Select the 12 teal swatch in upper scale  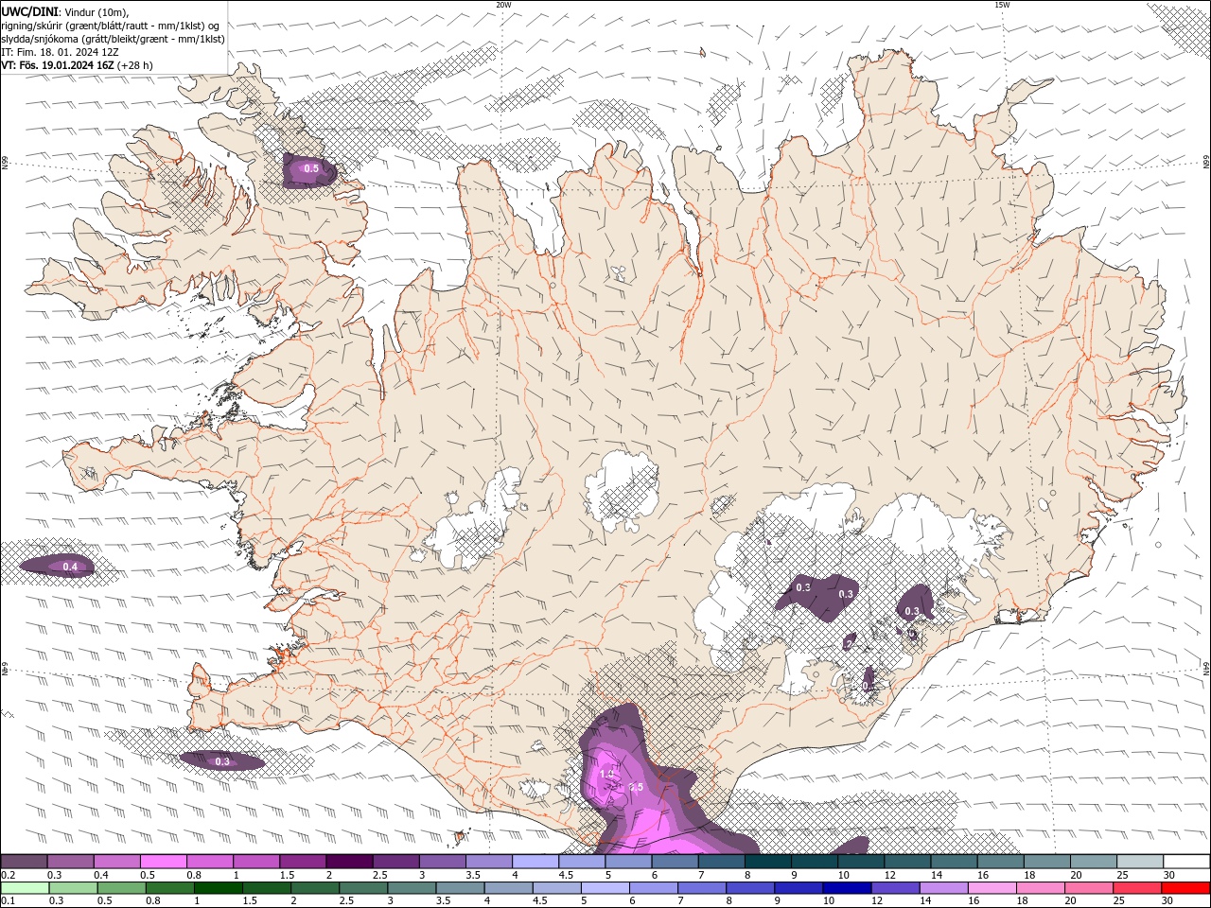(x=907, y=862)
